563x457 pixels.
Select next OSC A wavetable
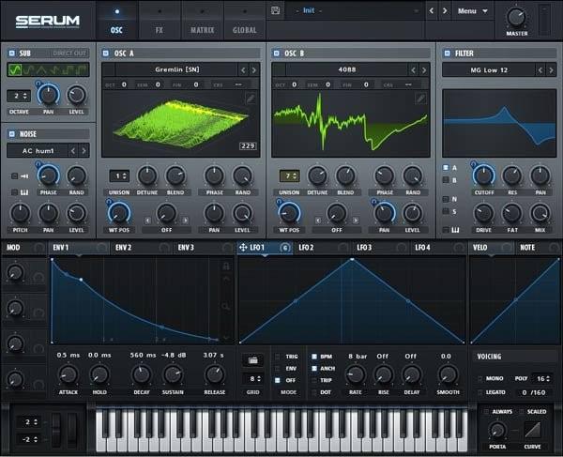pyautogui.click(x=254, y=70)
